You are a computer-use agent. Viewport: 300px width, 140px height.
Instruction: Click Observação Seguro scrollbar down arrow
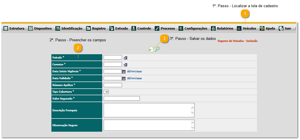(x=193, y=127)
